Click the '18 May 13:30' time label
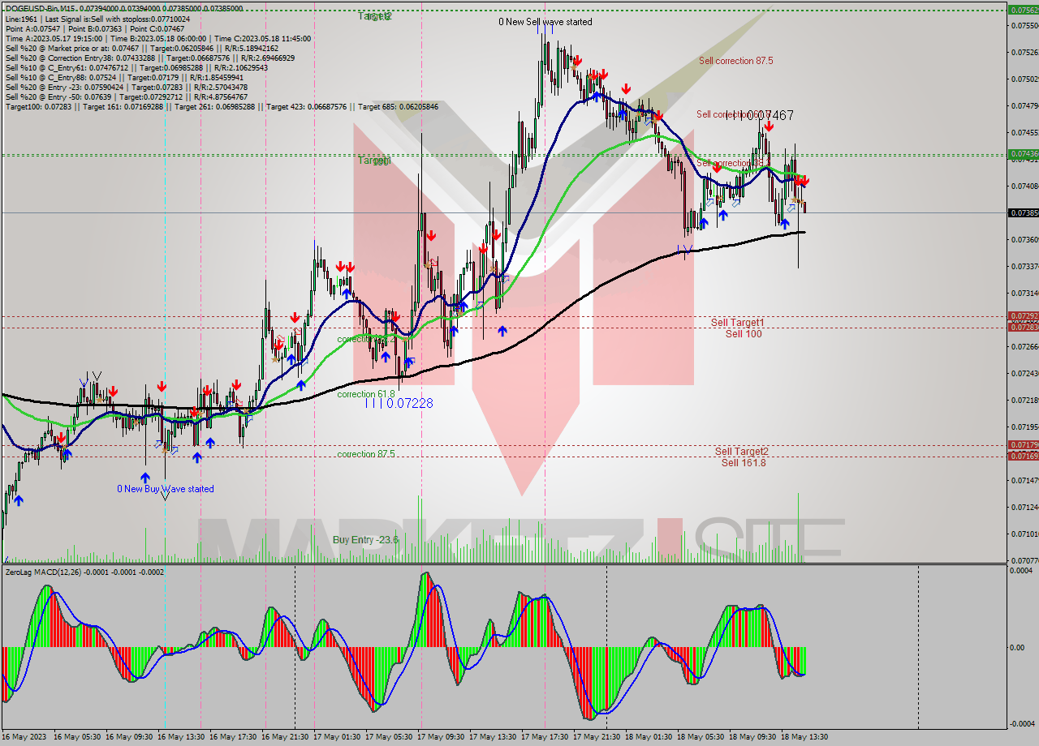1039x746 pixels. (x=806, y=737)
